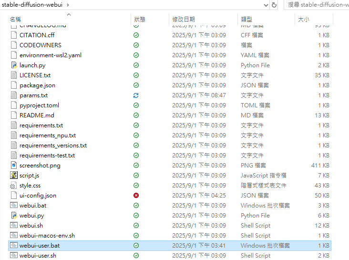Click the 411 KB size of screenshot.png
This screenshot has height=260, width=349.
(320, 166)
